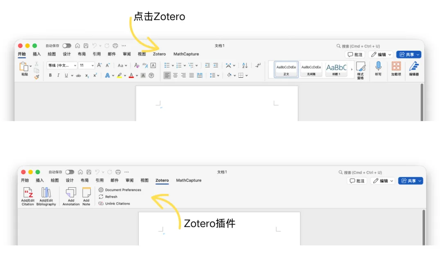Click Save icon in upper window title bar
442x276 pixels.
(86, 46)
